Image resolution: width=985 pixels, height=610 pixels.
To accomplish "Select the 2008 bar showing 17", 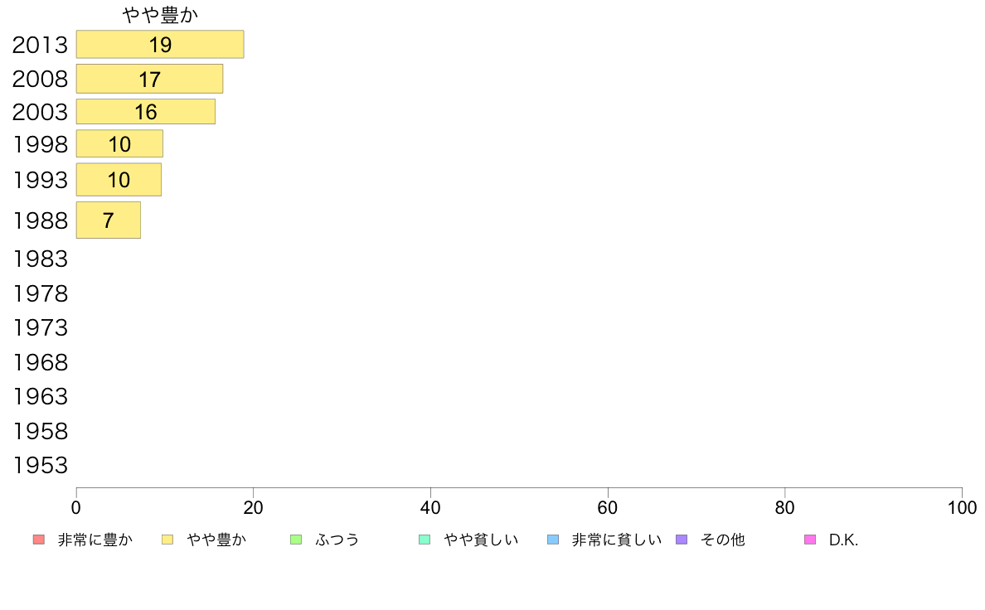I will [x=149, y=79].
